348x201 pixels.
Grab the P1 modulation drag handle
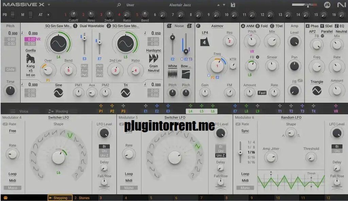point(101,106)
